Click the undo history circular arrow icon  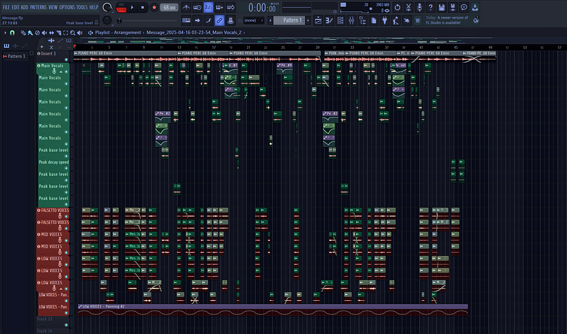398,7
